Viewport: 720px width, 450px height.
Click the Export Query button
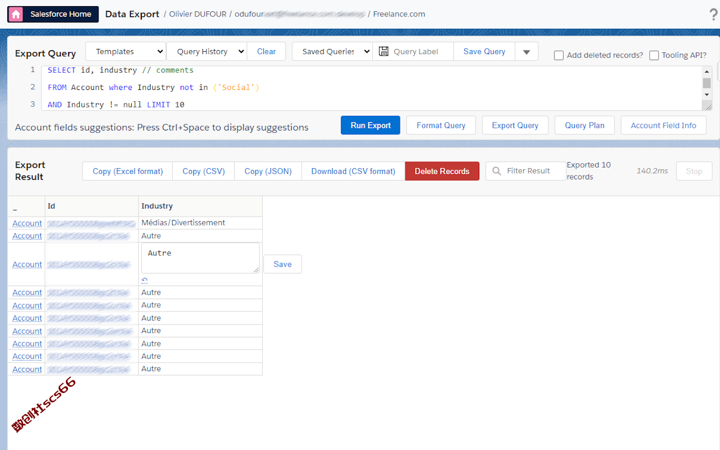(x=515, y=125)
